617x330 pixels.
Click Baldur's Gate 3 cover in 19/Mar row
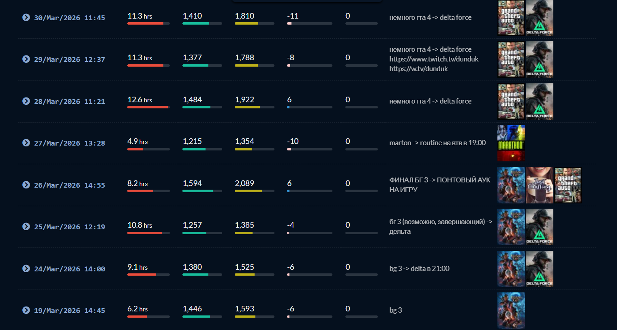511,311
